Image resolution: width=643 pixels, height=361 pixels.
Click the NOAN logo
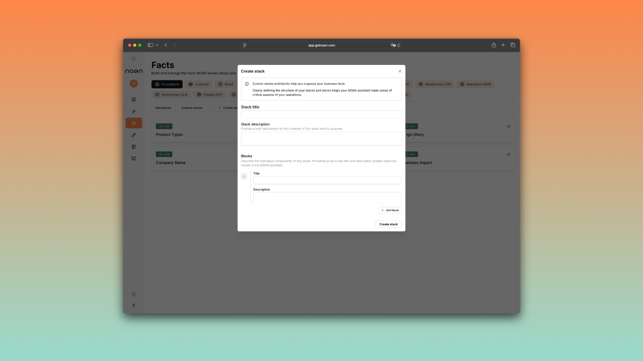pos(134,71)
